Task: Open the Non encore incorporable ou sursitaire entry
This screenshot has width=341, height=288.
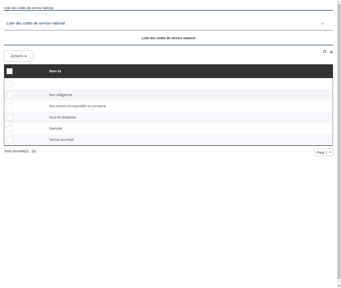Action: click(x=77, y=106)
